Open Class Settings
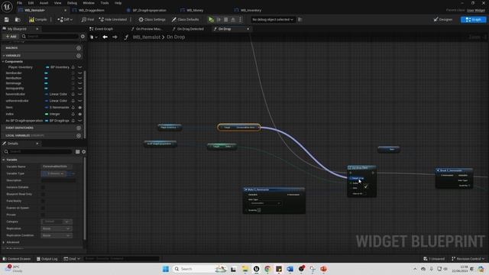This screenshot has height=275, width=489. (152, 20)
